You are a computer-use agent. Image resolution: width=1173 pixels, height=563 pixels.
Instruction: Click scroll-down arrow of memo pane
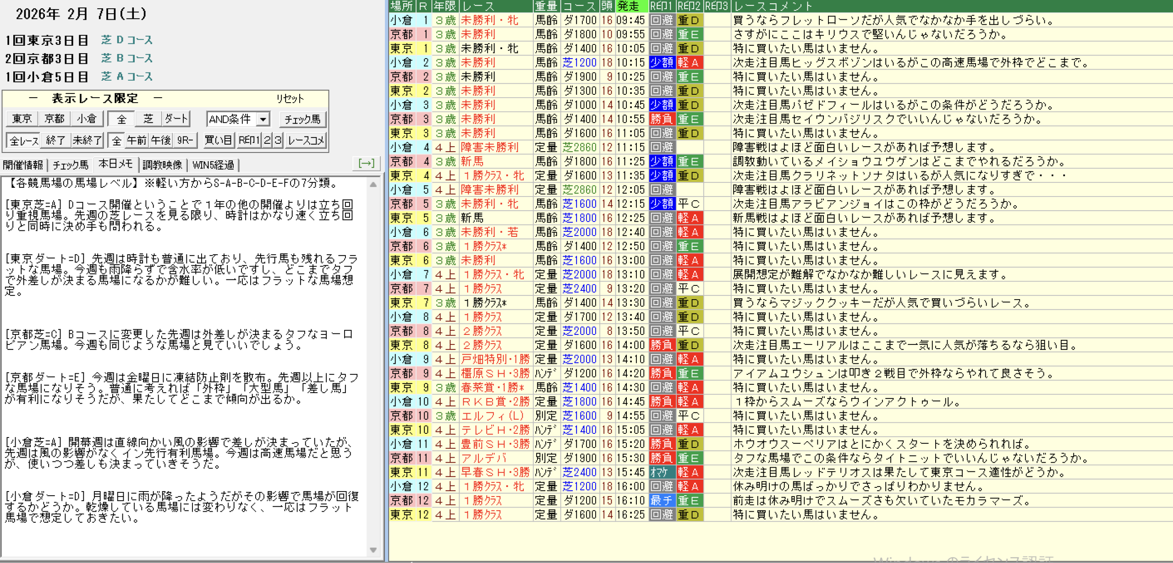(x=373, y=550)
